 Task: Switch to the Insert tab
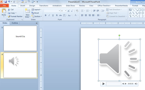tap(23, 6)
